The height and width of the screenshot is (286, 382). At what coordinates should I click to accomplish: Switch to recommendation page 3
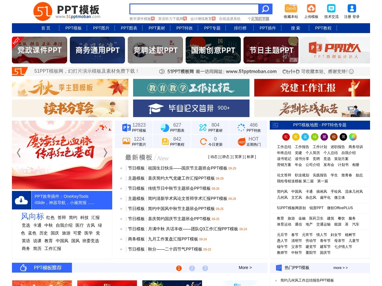205,268
